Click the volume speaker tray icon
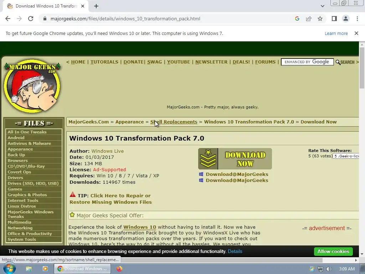Image resolution: width=365 pixels, height=274 pixels. 329,269
